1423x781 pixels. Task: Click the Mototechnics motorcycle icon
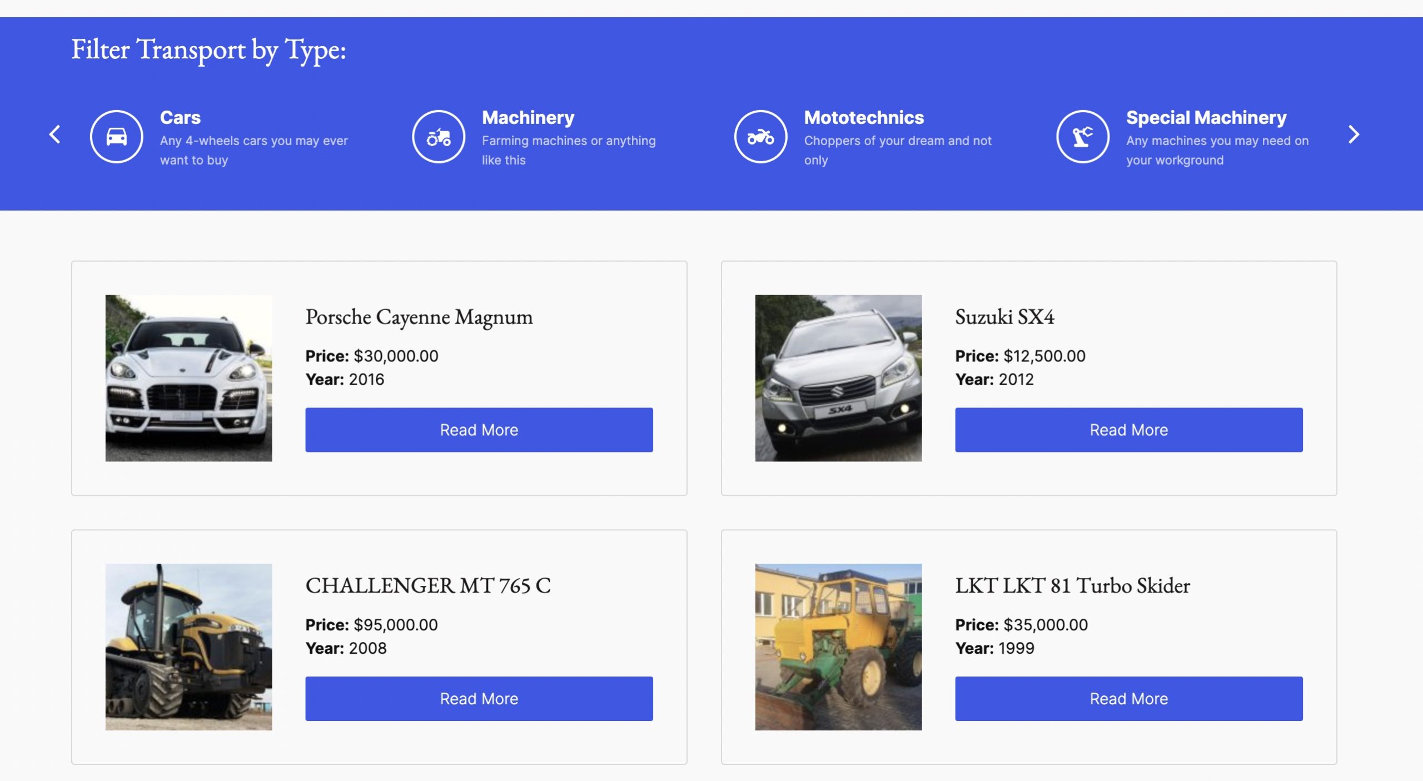tap(759, 136)
